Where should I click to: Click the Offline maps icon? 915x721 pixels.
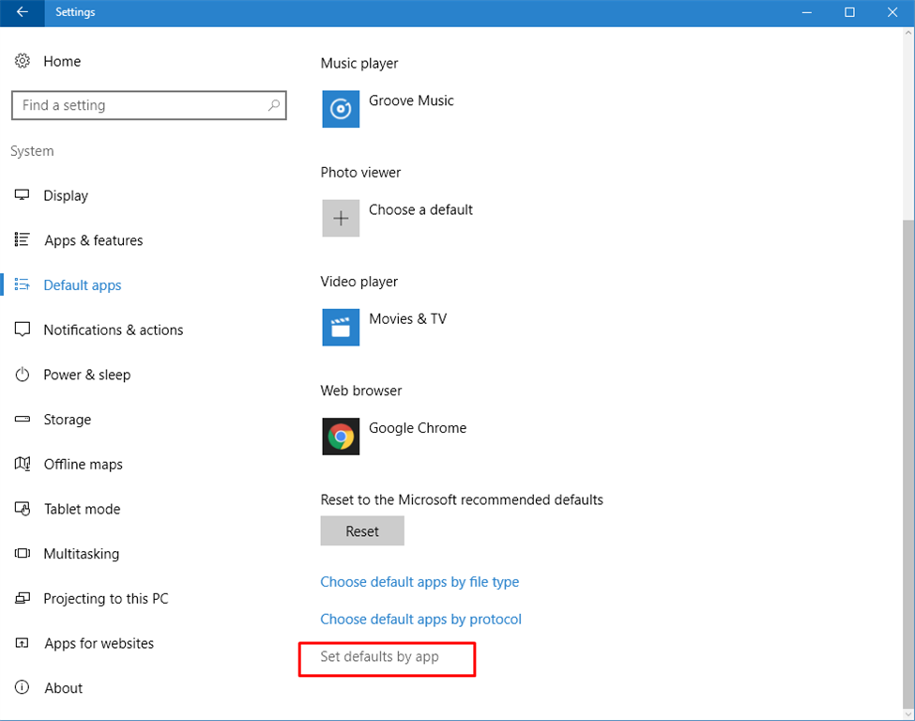[23, 464]
